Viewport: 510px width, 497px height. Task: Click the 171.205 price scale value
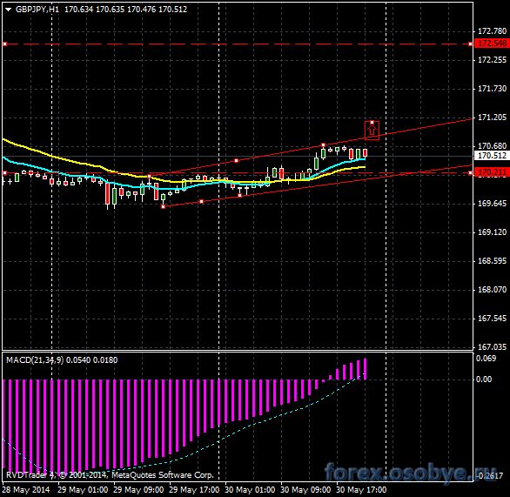coord(492,118)
